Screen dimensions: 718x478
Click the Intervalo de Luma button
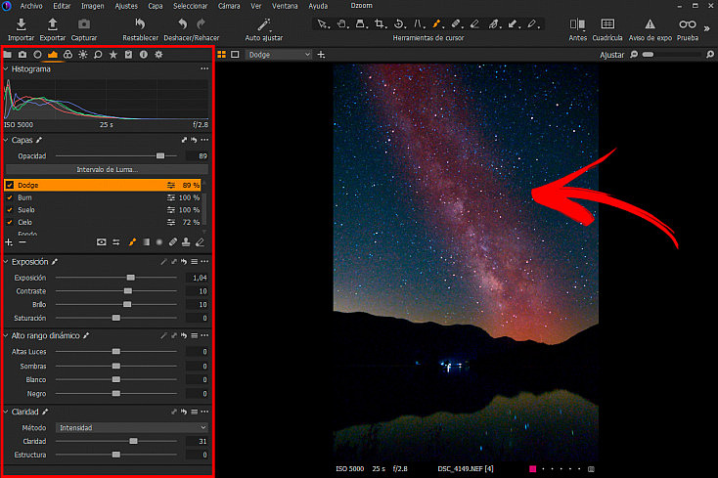[108, 170]
